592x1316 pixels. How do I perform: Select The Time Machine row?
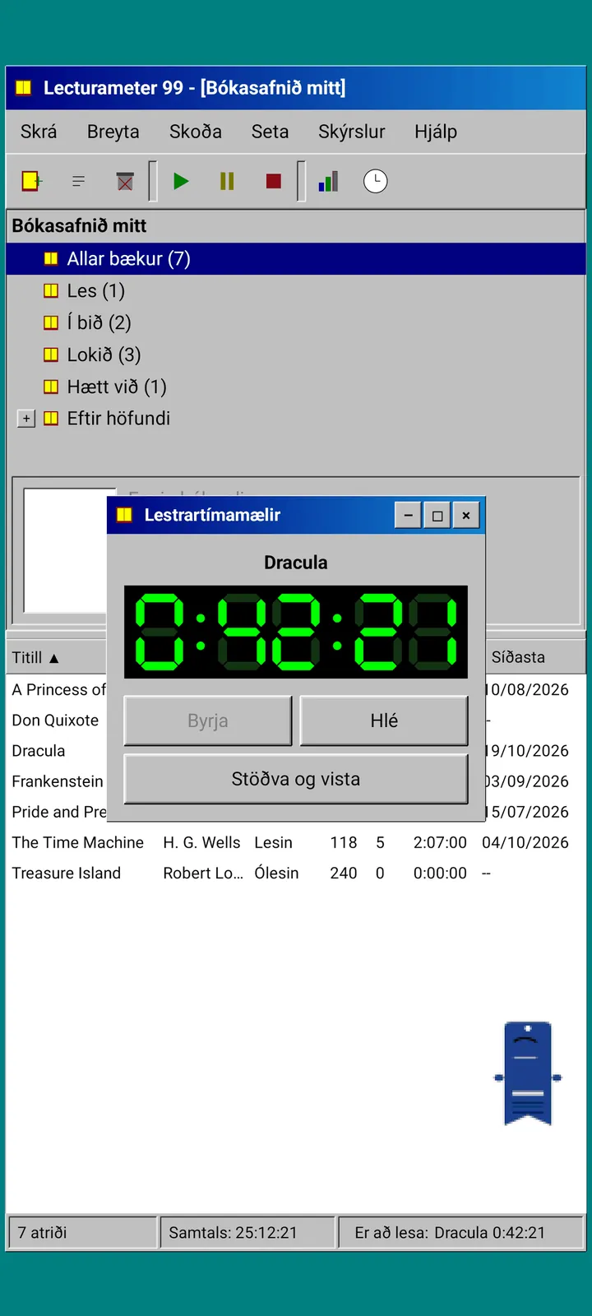click(x=296, y=842)
